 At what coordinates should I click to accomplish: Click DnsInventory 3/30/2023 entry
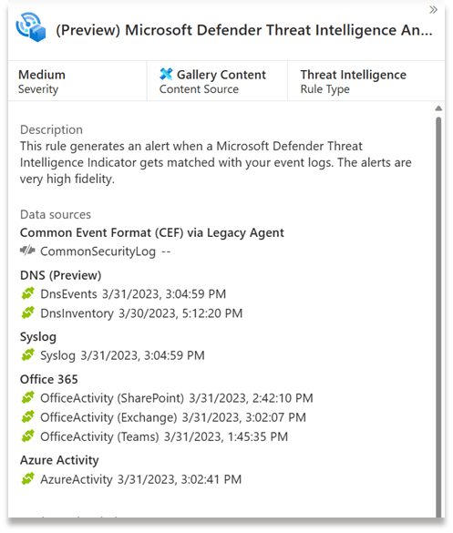click(x=141, y=313)
